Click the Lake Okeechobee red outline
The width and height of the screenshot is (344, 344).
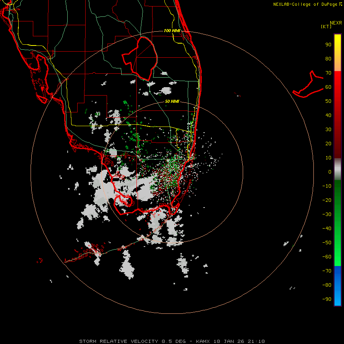click(x=140, y=58)
